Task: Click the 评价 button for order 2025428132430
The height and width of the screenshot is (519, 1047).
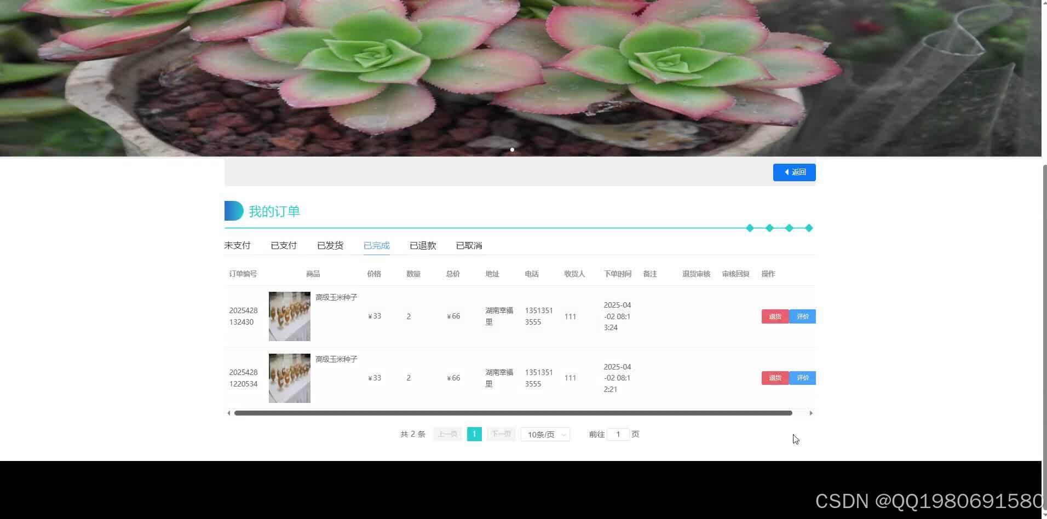Action: click(x=802, y=316)
